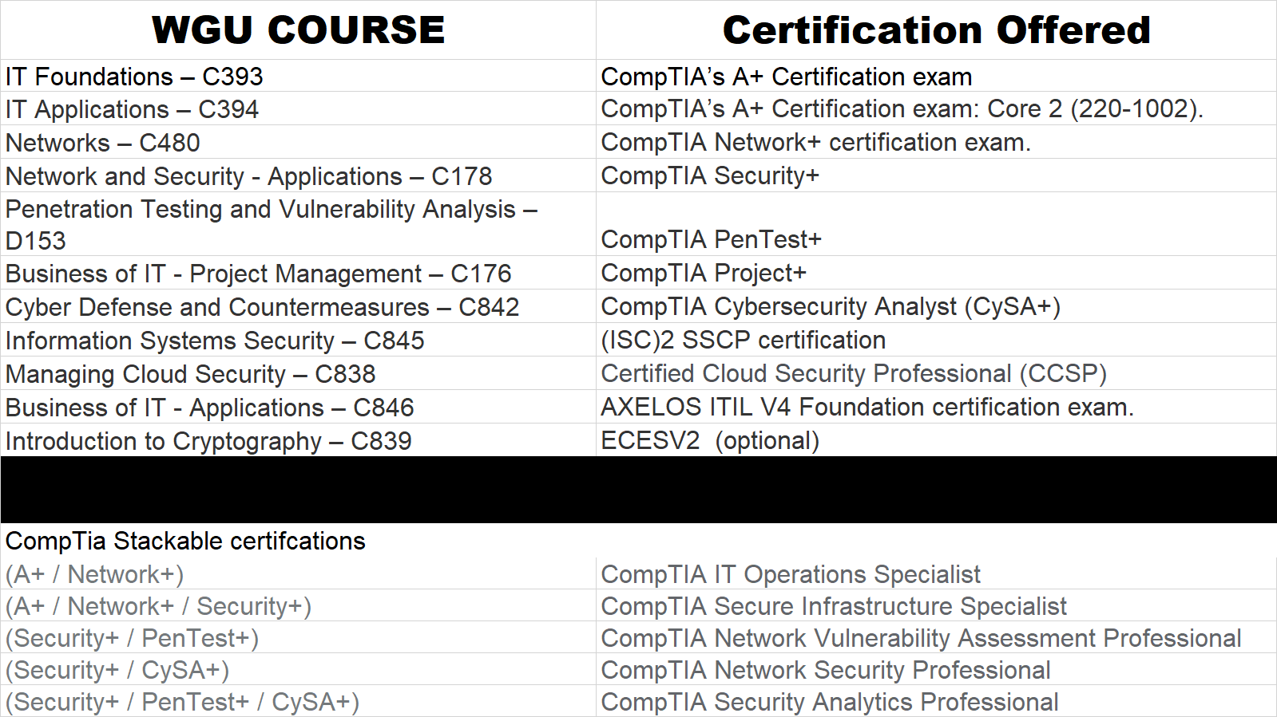
Task: Click the CompTIA IT Operations Specialist text
Action: [x=791, y=574]
